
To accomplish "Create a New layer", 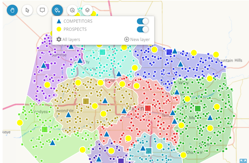I will tap(137, 39).
